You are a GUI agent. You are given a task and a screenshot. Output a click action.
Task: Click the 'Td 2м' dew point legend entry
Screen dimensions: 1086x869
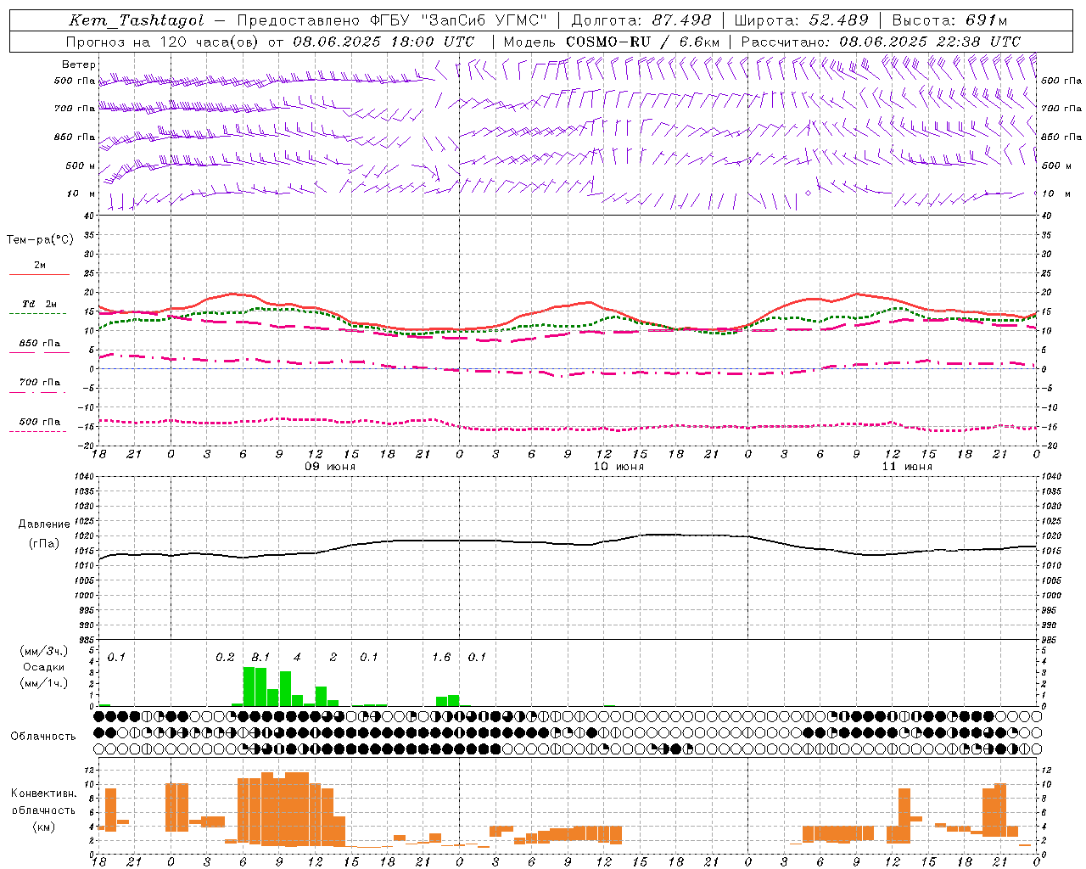(39, 304)
